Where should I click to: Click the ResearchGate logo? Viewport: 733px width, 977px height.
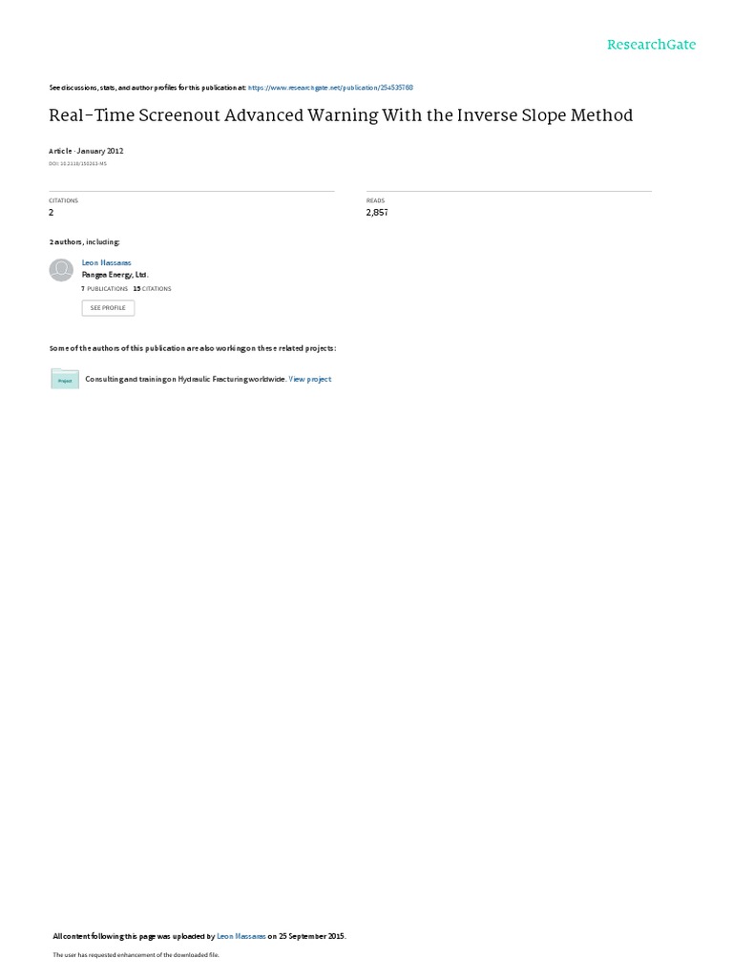point(651,45)
